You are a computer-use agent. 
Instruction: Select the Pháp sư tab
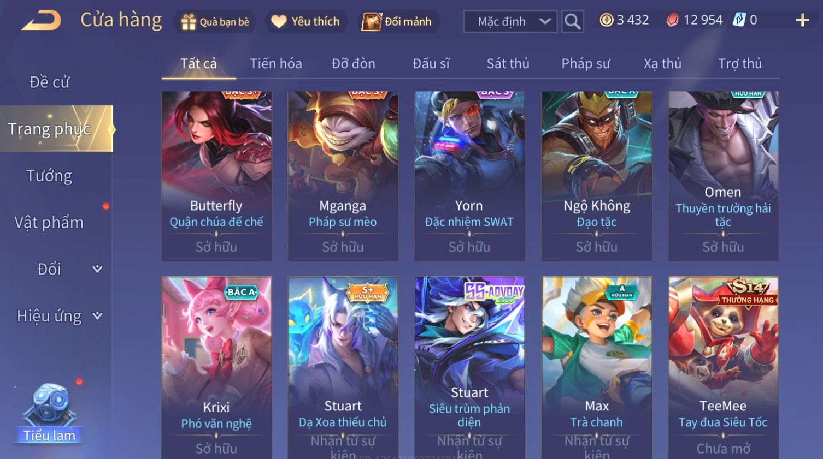click(x=585, y=64)
